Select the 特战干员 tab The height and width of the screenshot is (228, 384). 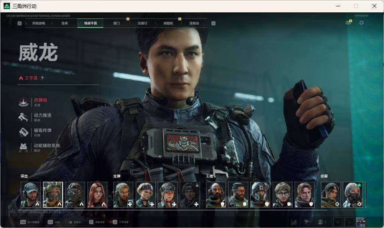[90, 23]
